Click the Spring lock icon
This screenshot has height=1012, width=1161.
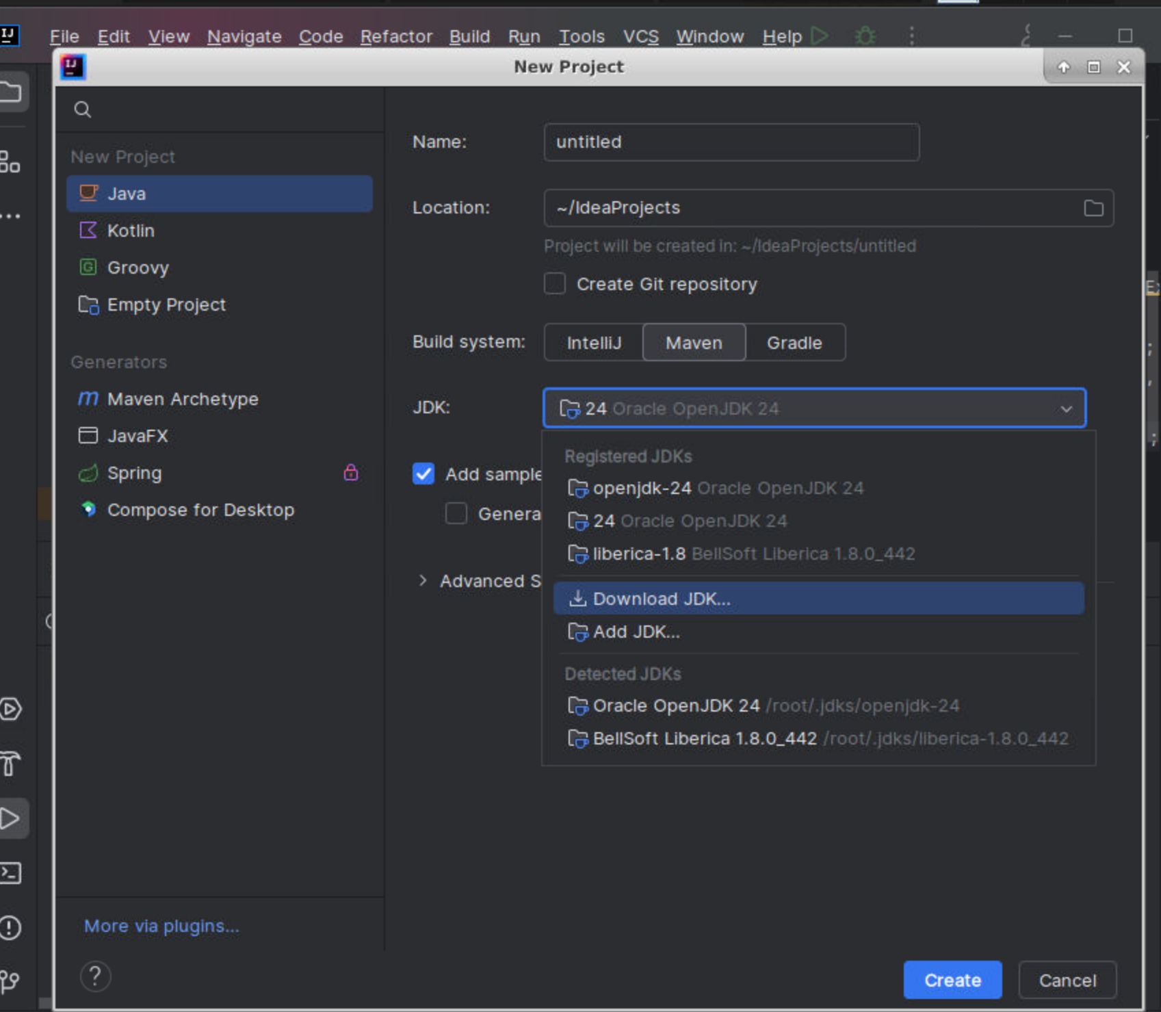coord(351,472)
